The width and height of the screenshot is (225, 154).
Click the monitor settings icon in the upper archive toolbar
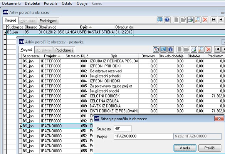[x=160, y=20]
